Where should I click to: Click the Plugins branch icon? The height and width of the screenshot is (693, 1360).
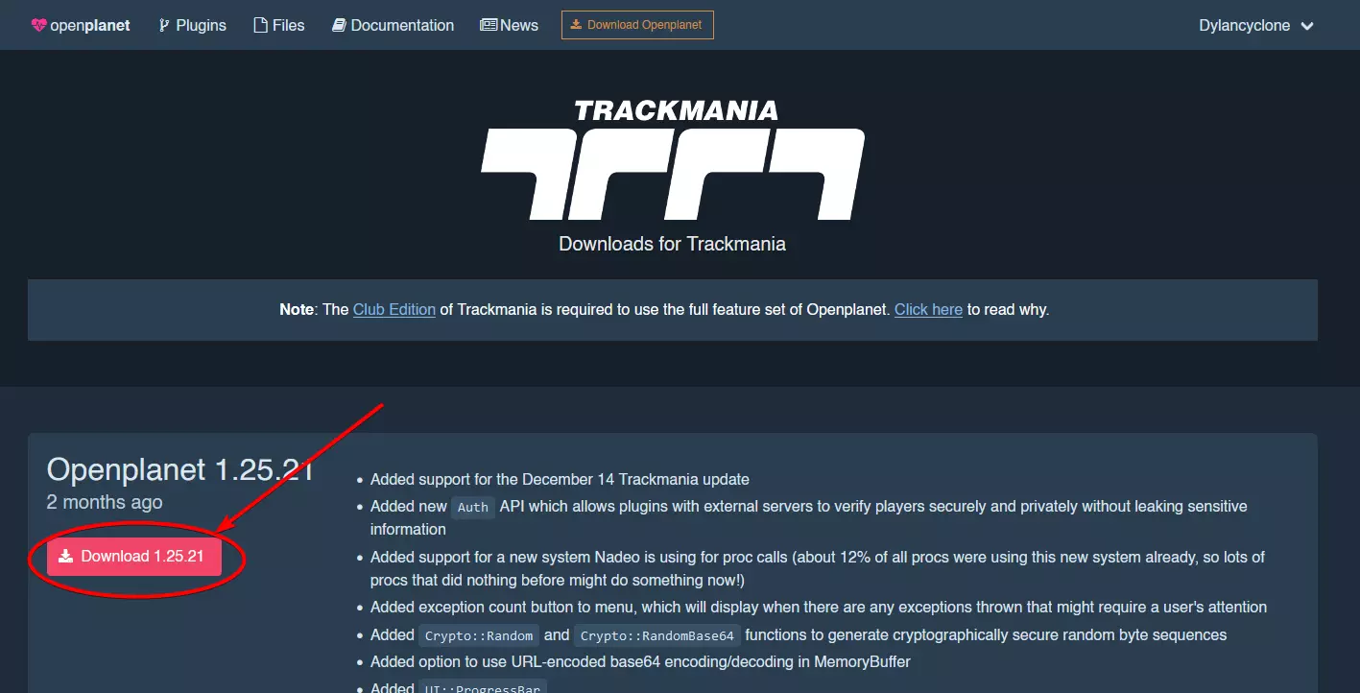163,26
